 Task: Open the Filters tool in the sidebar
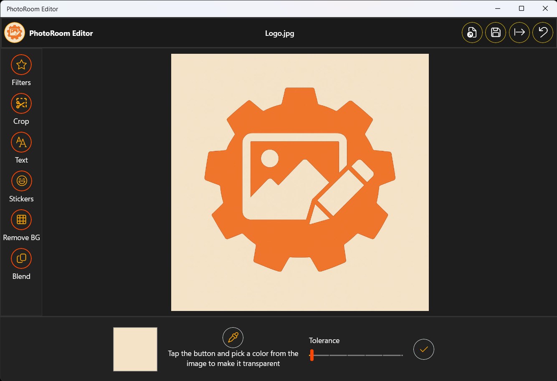click(21, 65)
